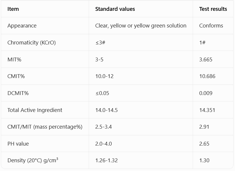Select the "Density (20°C) g/cm³" cell

tap(33, 160)
